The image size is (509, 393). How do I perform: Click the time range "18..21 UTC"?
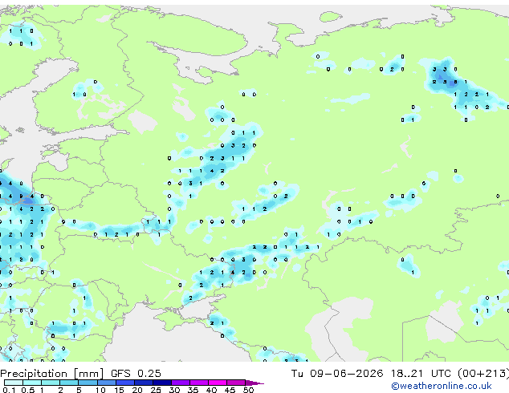[421, 374]
